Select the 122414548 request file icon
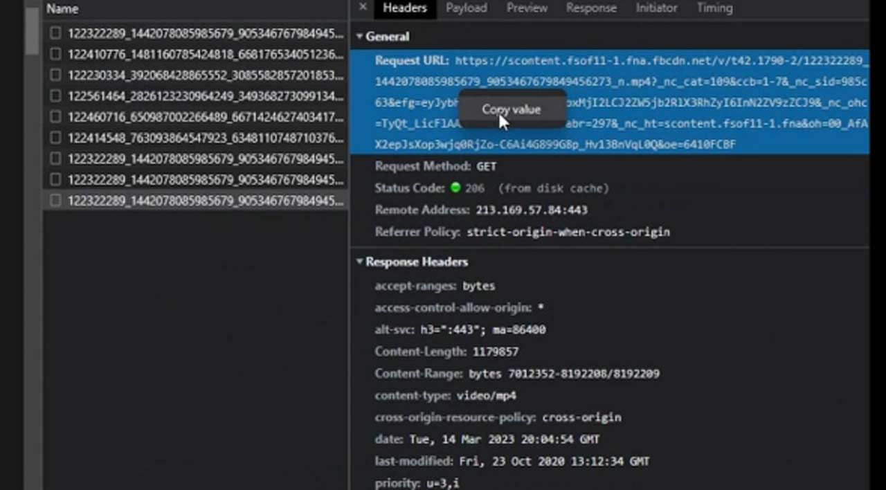The height and width of the screenshot is (490, 886). point(55,138)
